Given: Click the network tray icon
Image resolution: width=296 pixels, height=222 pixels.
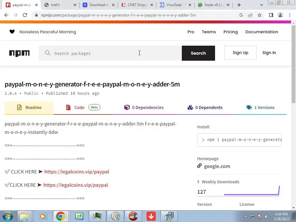Looking at the screenshot, I should tap(253, 217).
